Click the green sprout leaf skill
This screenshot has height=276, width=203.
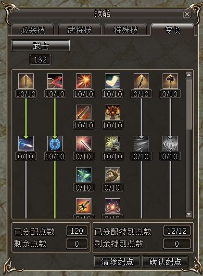pyautogui.click(x=84, y=175)
